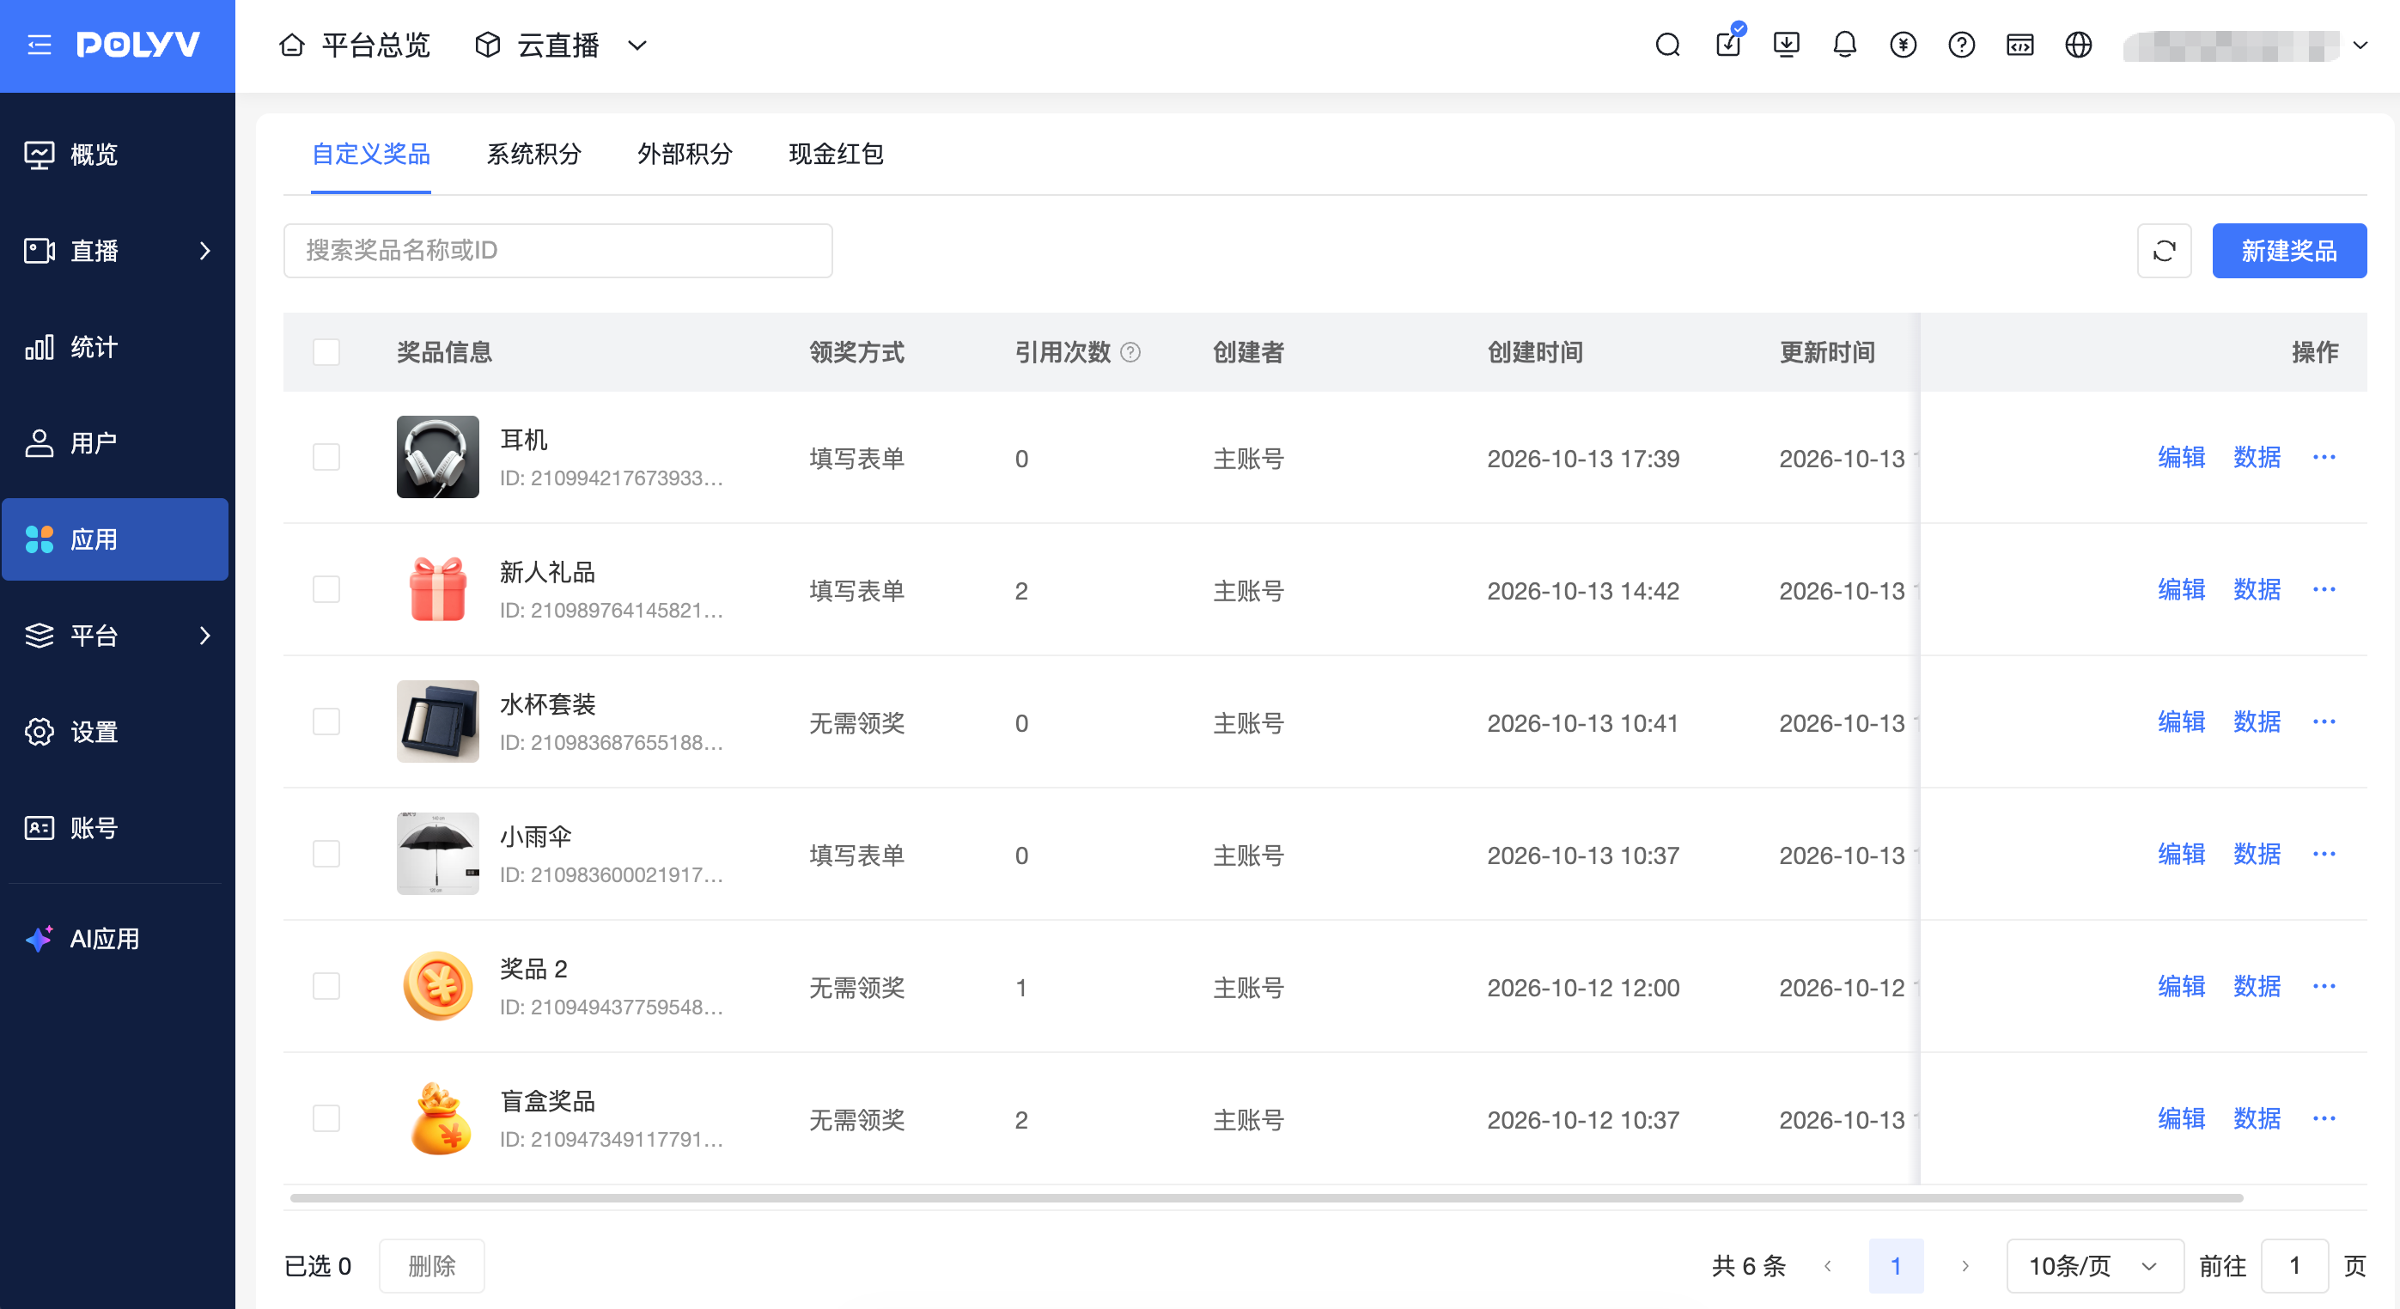
Task: Open the task checklist icon with badge
Action: 1728,43
